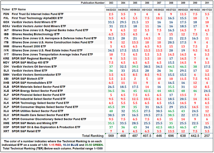Click 'SPDR S&P Regional Banking ETF' name
The height and width of the screenshot is (153, 214).
(x=34, y=59)
